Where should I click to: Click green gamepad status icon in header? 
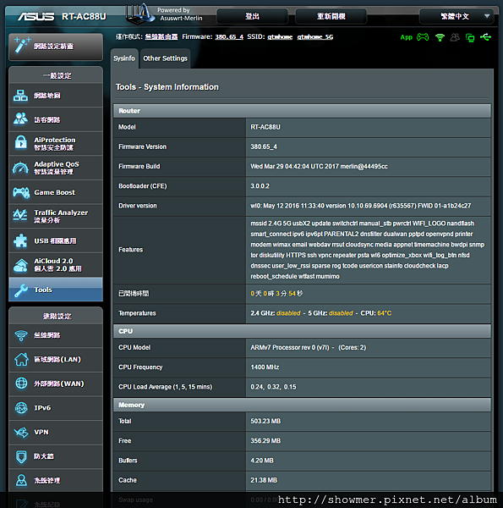point(423,37)
